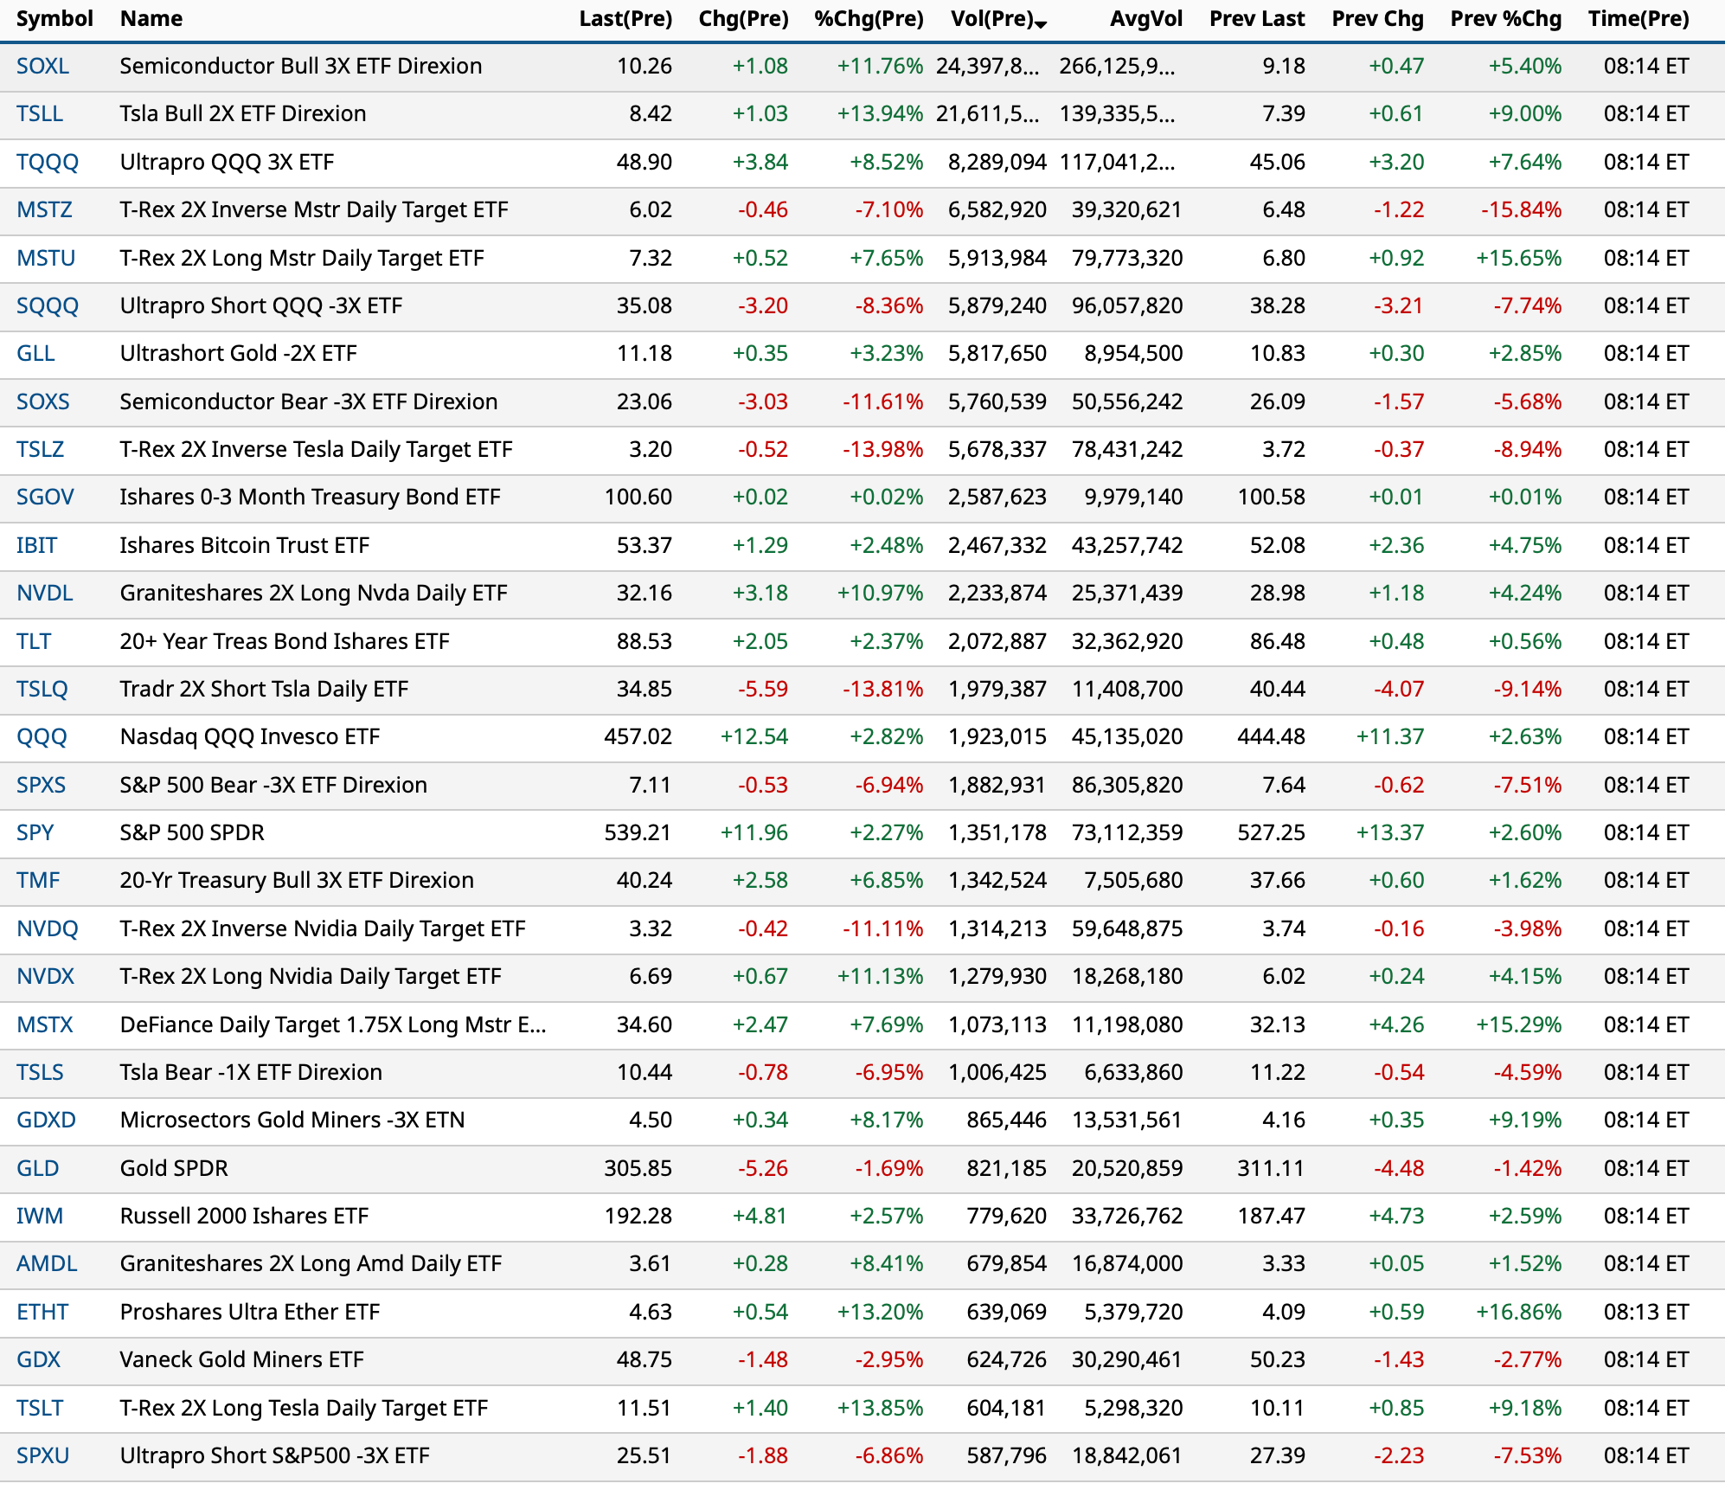This screenshot has height=1490, width=1725.
Task: Open the SOXL symbol link
Action: (42, 67)
